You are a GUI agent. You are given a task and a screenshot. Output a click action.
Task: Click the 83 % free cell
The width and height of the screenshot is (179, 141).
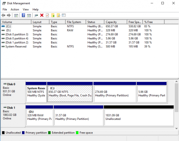click(x=147, y=26)
